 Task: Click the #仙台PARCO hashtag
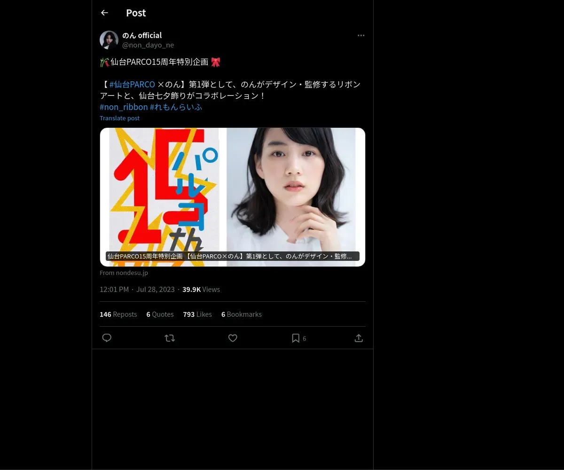(x=132, y=85)
